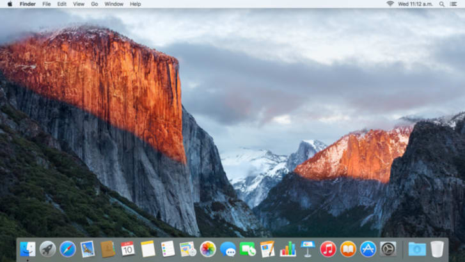Show Notification Center list icon
465x262 pixels.
(x=453, y=4)
